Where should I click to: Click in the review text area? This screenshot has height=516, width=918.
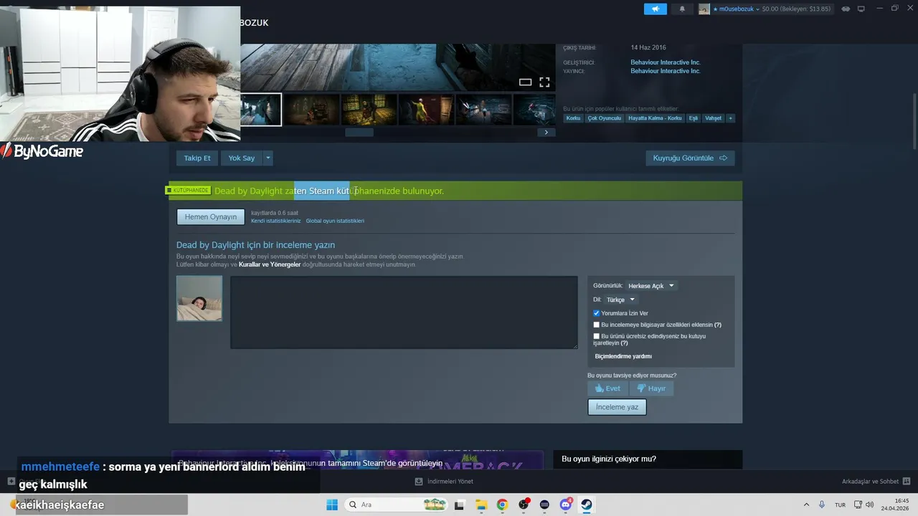404,312
